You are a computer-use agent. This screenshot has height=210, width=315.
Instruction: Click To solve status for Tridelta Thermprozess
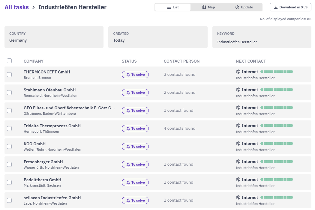point(135,129)
